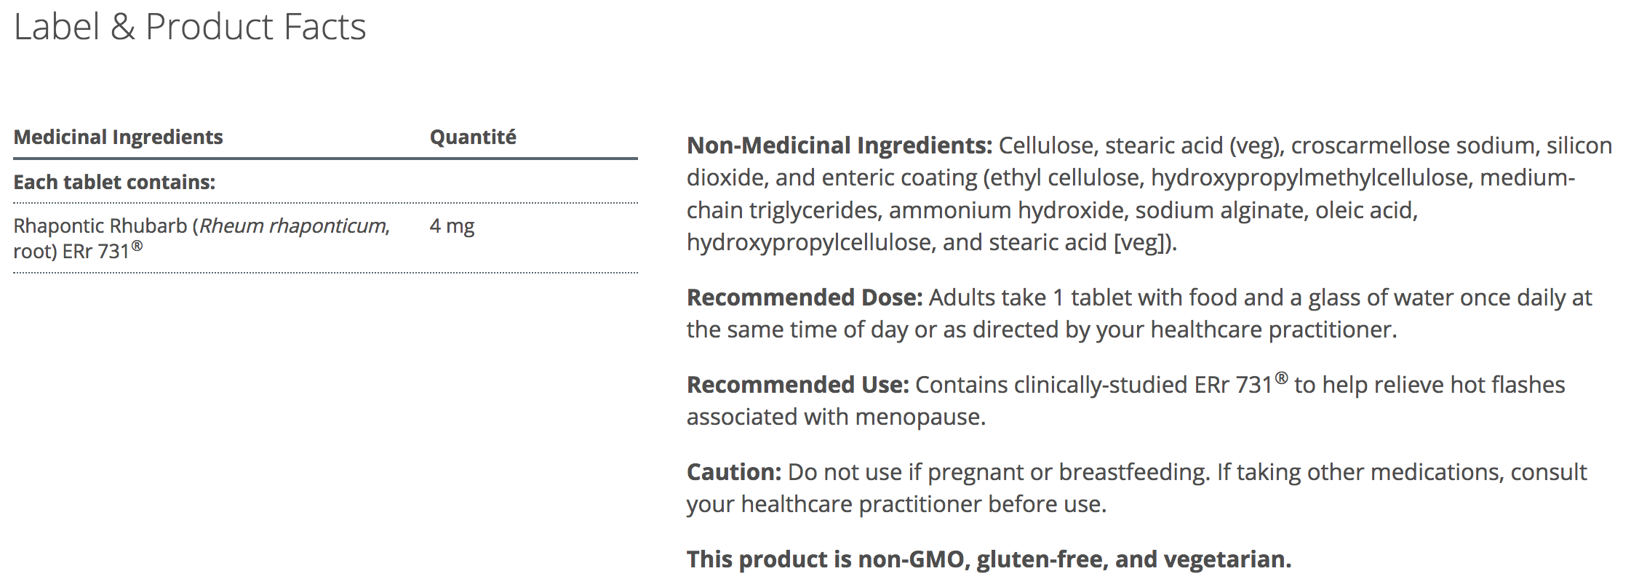Click the "Medicinal Ingredients" column header
Image resolution: width=1647 pixels, height=579 pixels.
118,137
